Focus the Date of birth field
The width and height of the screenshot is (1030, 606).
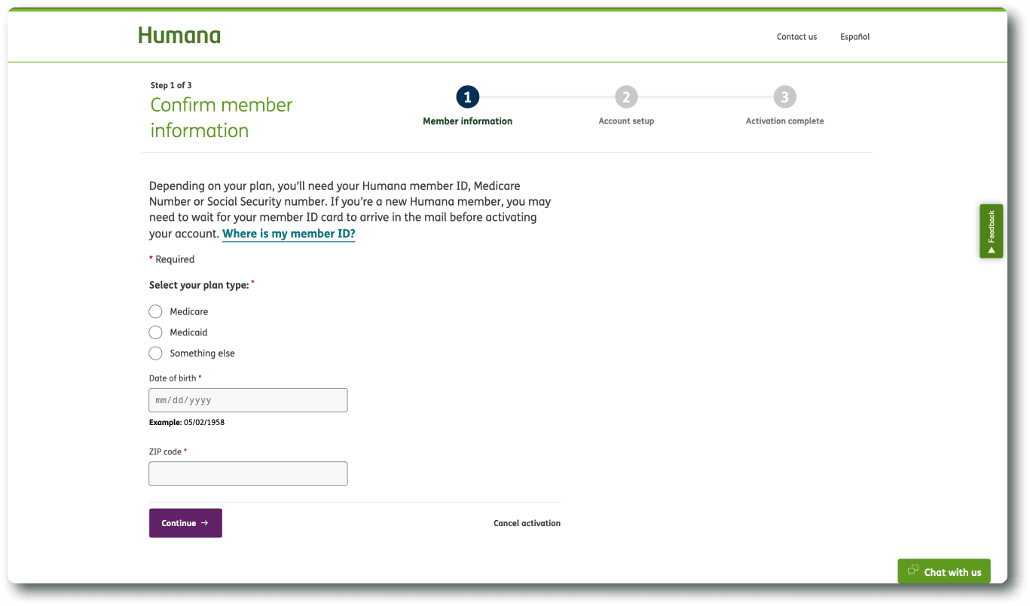[248, 400]
